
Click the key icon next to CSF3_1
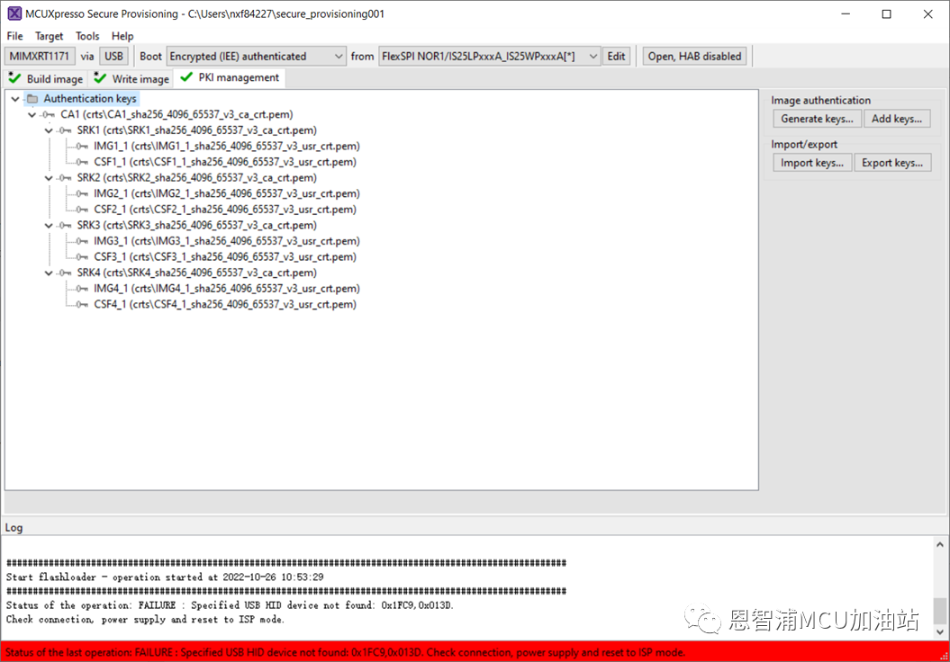83,256
